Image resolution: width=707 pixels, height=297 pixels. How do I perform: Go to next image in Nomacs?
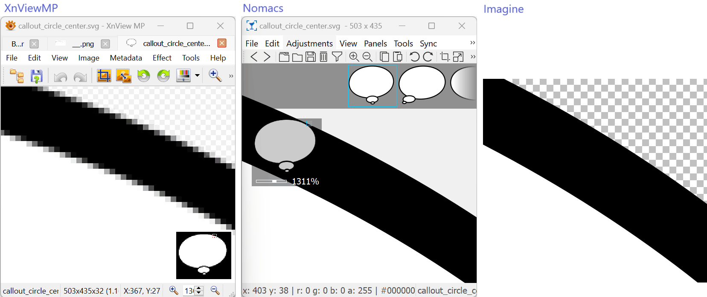[267, 57]
